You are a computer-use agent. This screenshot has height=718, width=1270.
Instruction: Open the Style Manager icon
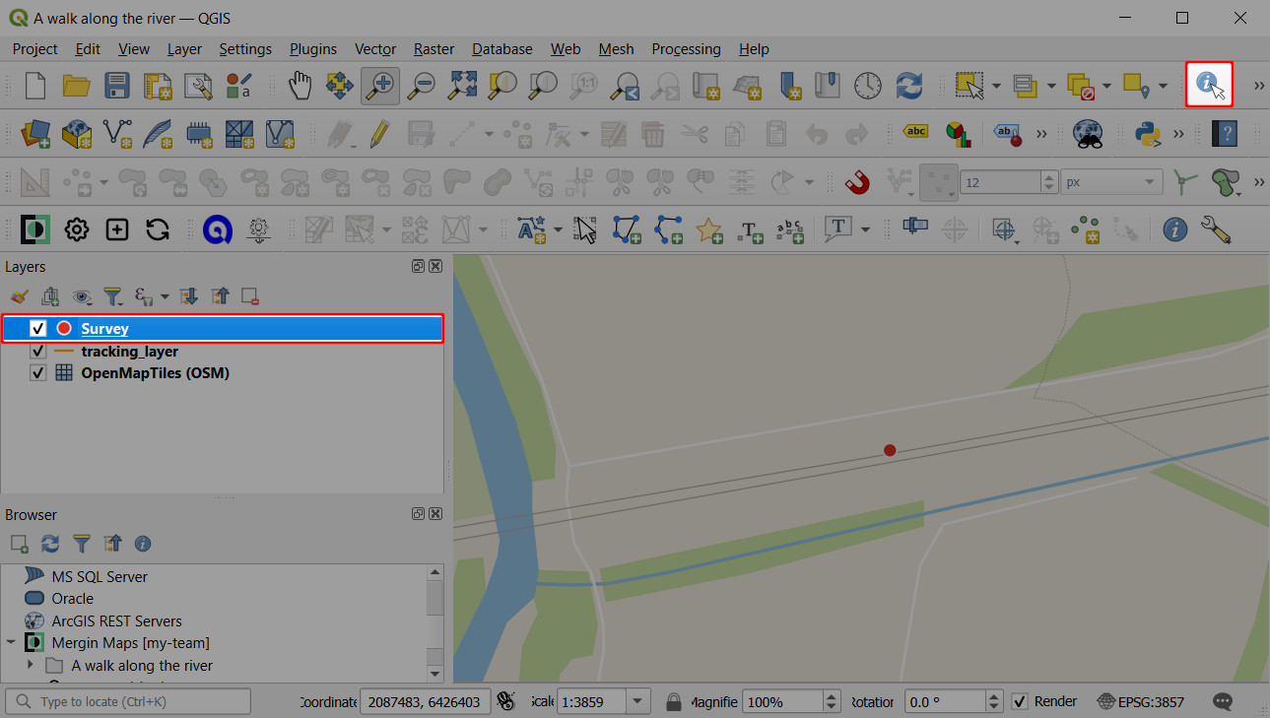238,86
